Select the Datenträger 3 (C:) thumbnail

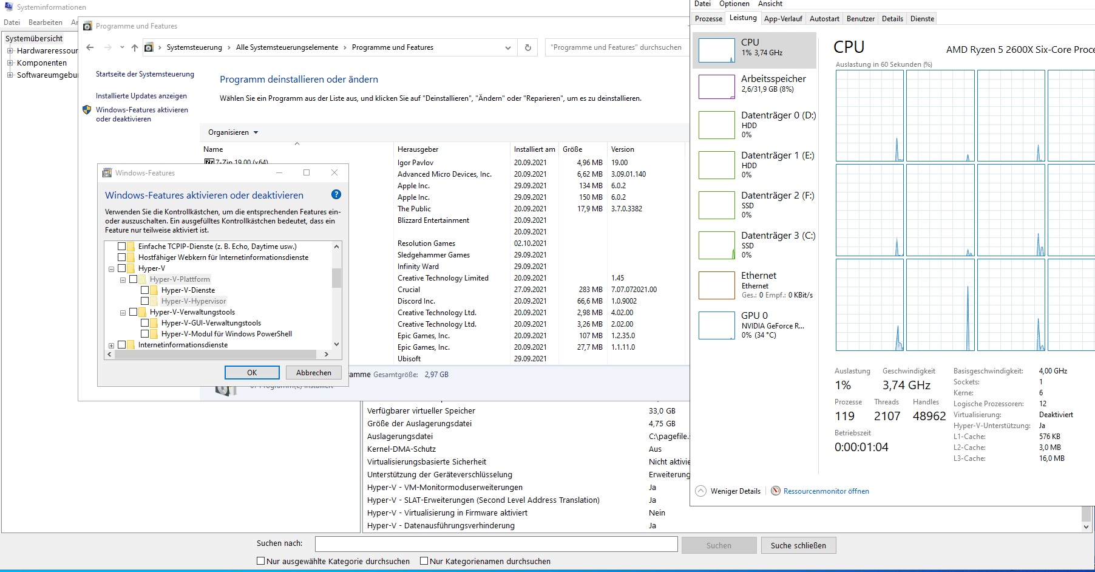click(x=717, y=245)
